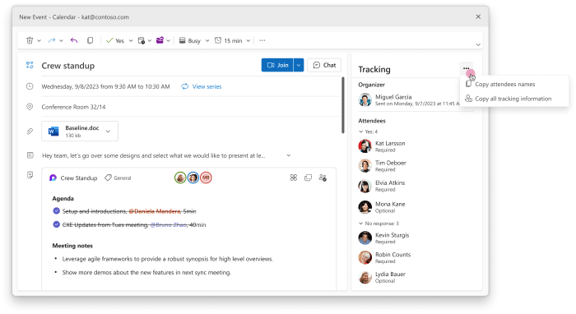Click Miguel Garcia organizer entry
Image resolution: width=576 pixels, height=314 pixels.
tap(408, 99)
